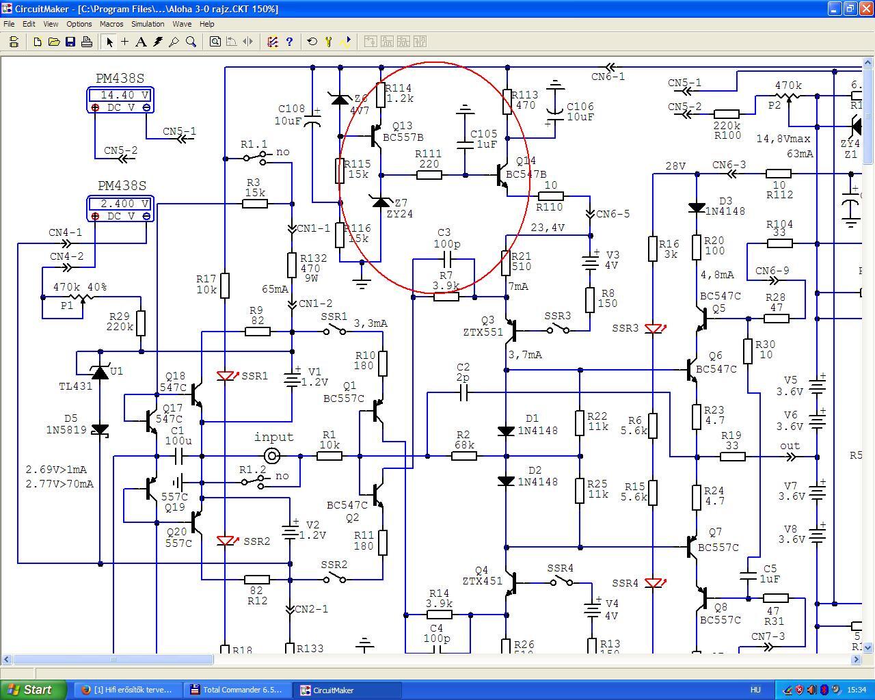The height and width of the screenshot is (700, 875).
Task: Switch to Hifi erősítők Firefox taskbar window
Action: click(128, 690)
